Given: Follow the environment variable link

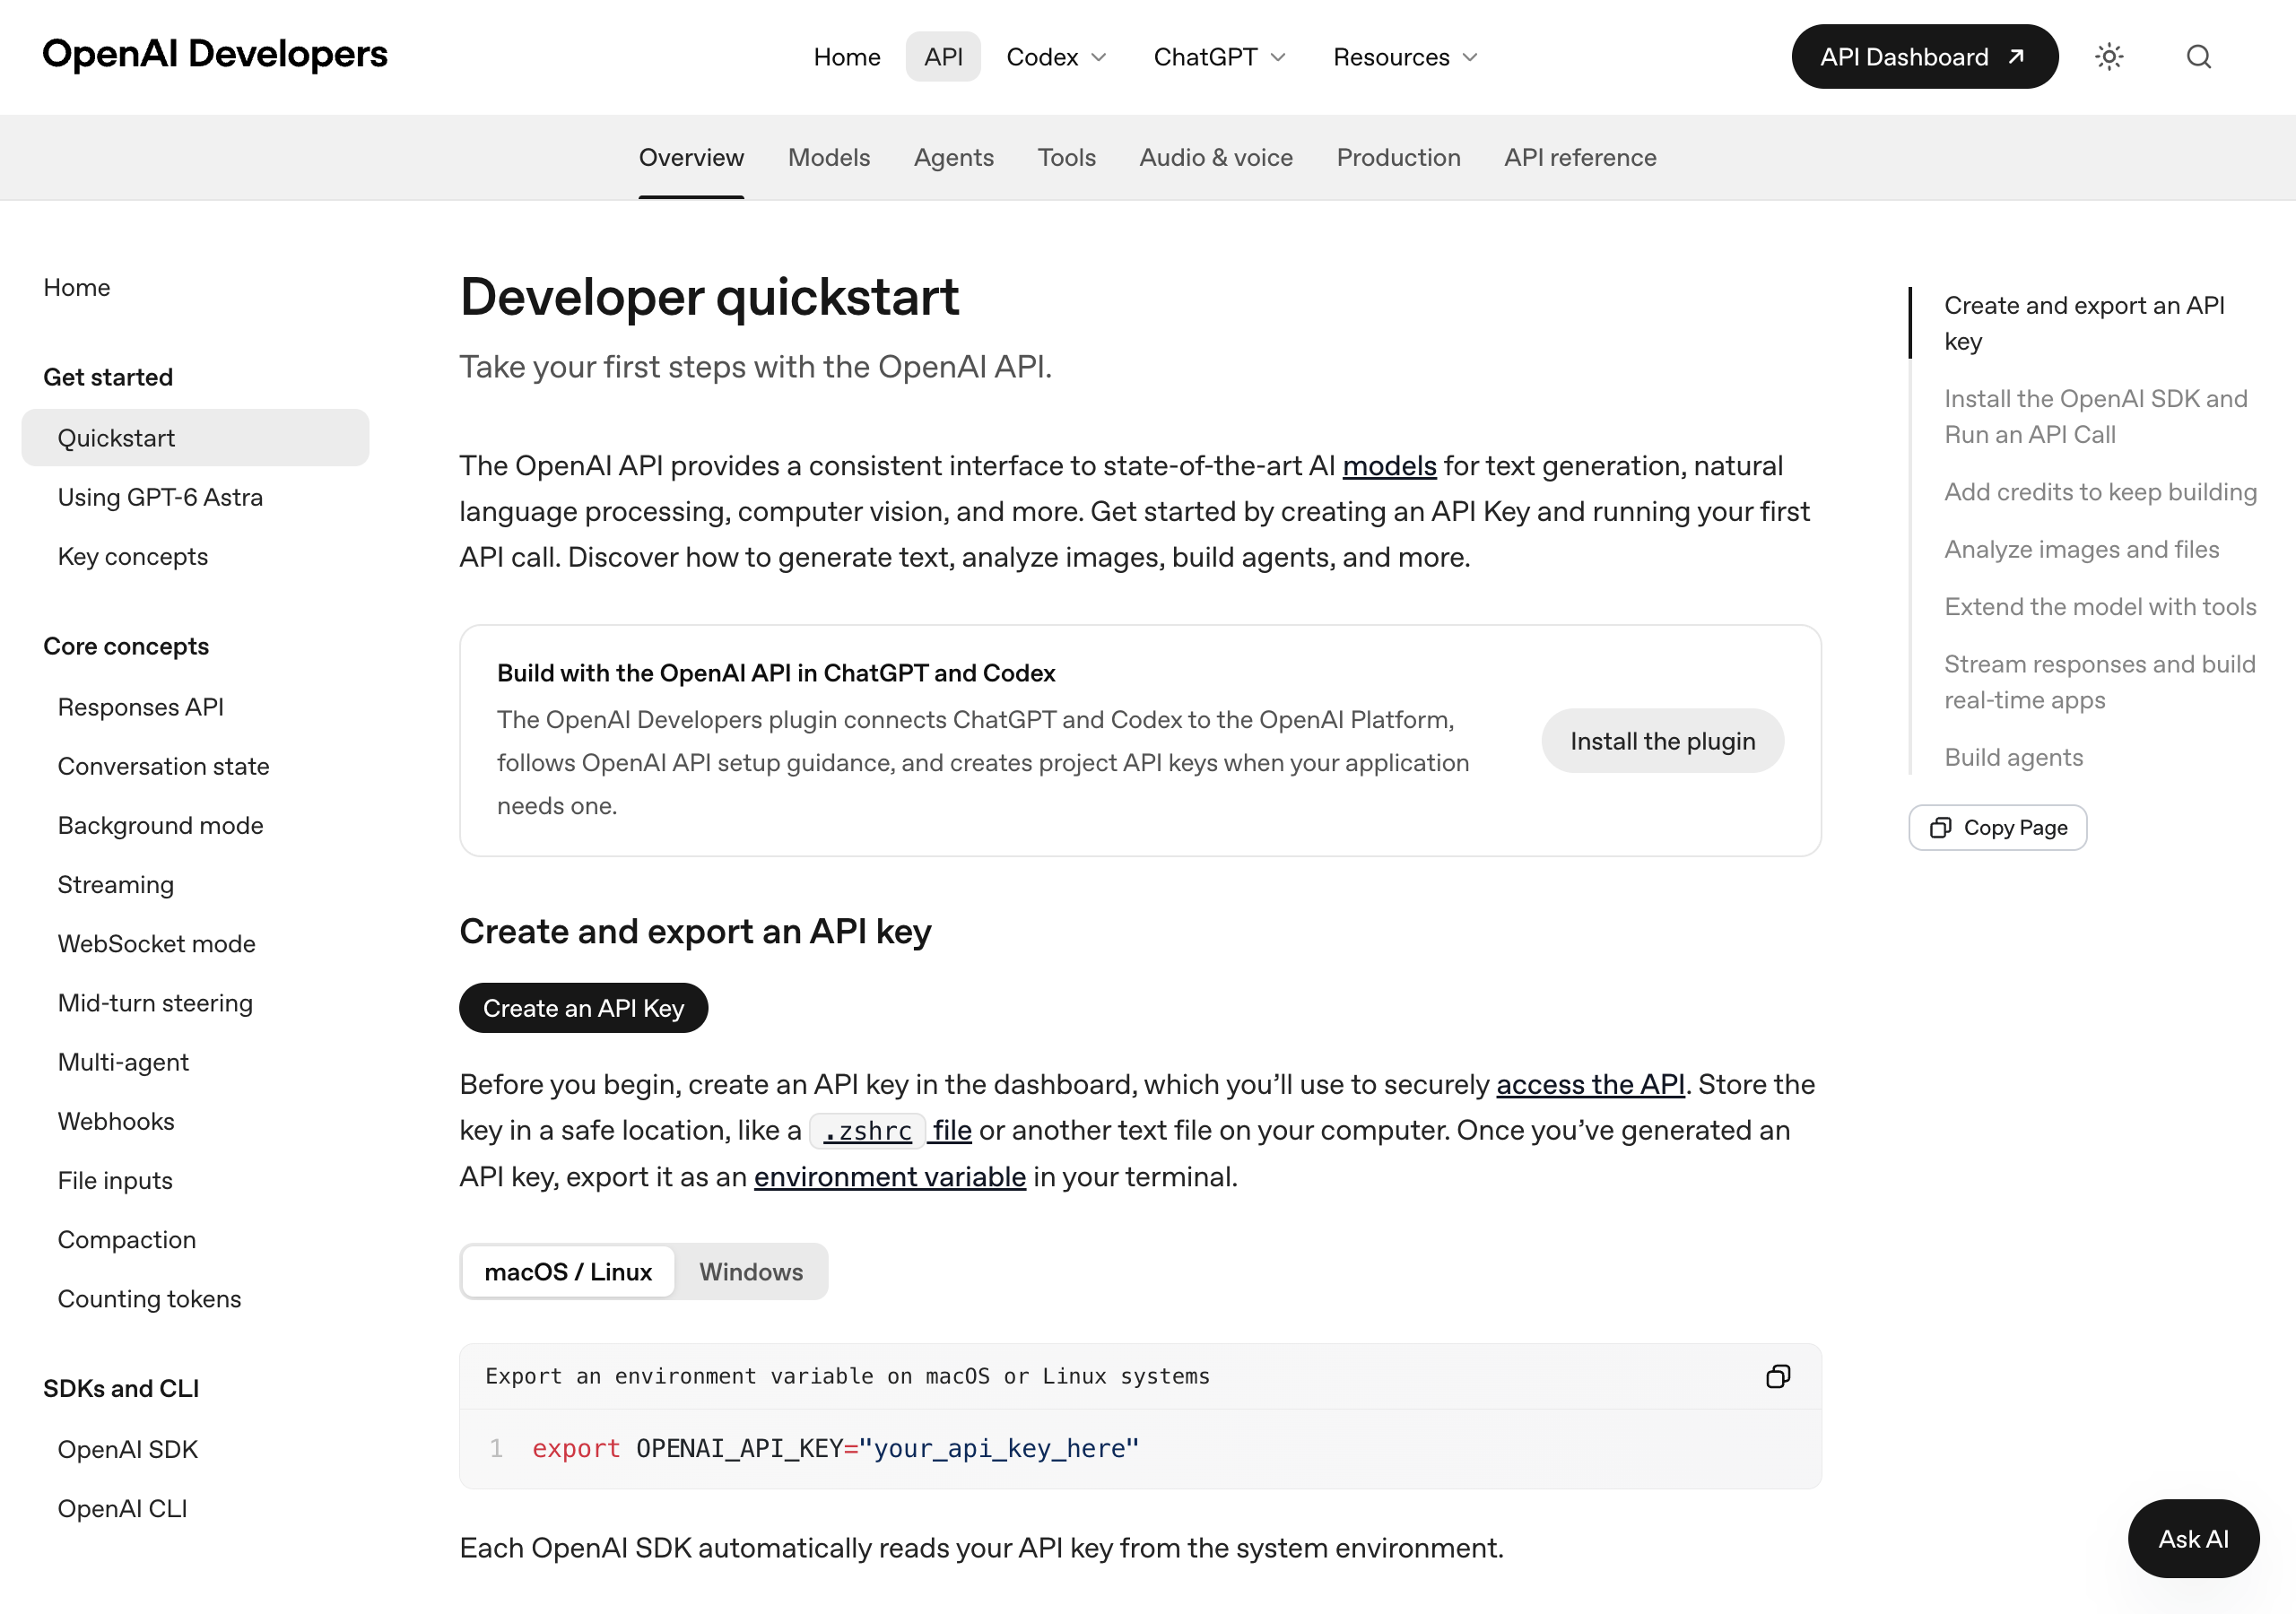Looking at the screenshot, I should point(890,1177).
